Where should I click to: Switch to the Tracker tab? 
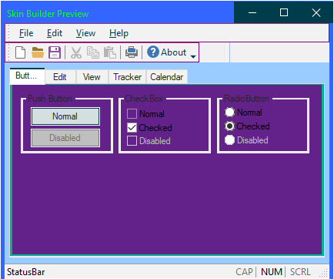(127, 77)
